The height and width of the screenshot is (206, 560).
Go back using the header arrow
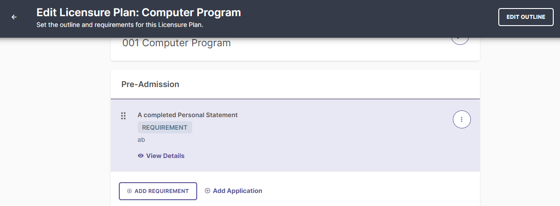(14, 17)
